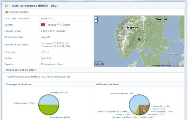Click the Domestic, 48.51% chart label

(x=59, y=93)
